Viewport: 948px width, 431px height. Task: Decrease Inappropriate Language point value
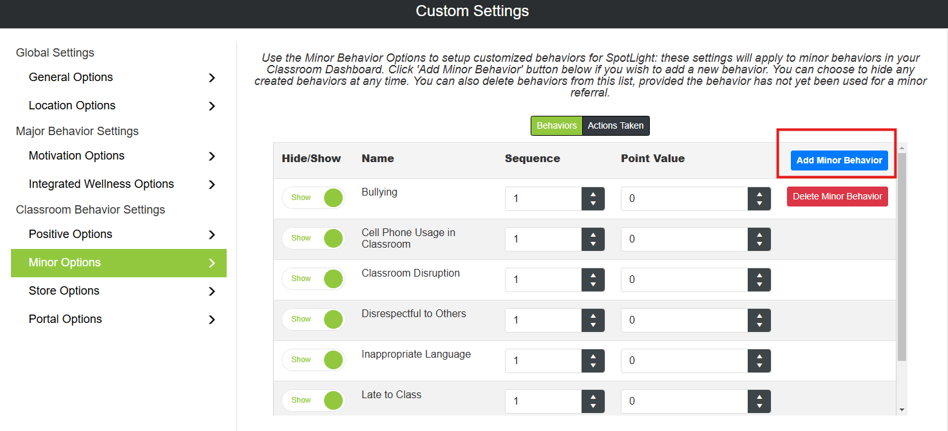coord(759,366)
